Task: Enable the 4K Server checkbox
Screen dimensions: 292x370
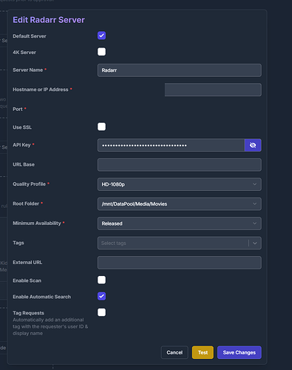Action: pos(101,52)
